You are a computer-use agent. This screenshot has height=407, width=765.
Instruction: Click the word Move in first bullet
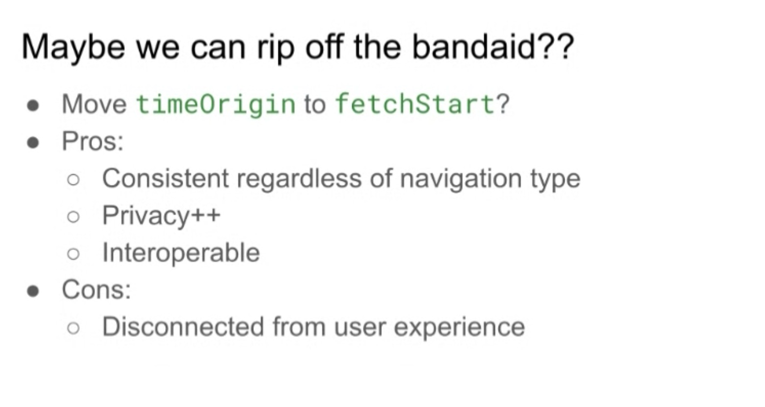coord(94,104)
